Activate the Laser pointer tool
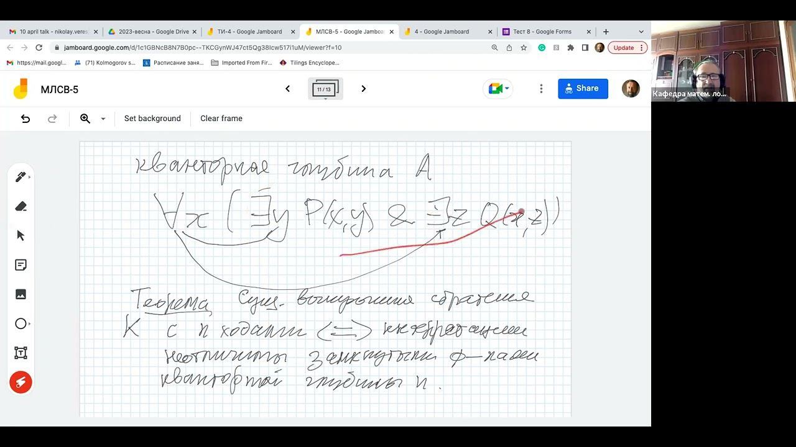The image size is (796, 447). pos(21,382)
